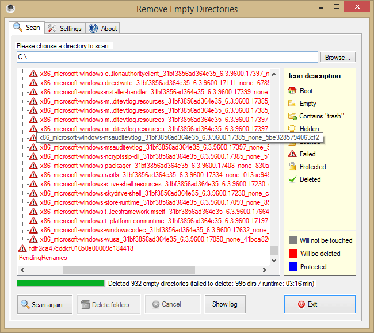The image size is (374, 333).
Task: Click warning icon beside rastls folder
Action: click(33, 175)
